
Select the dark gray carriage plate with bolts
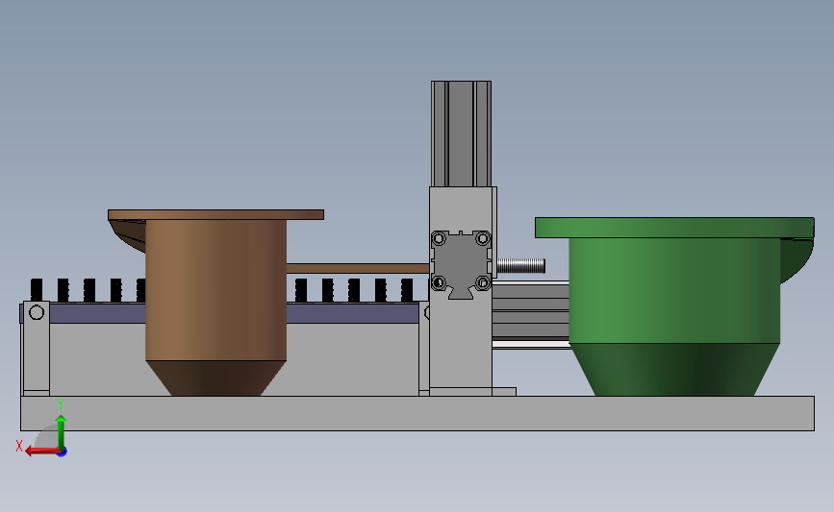coord(461,263)
